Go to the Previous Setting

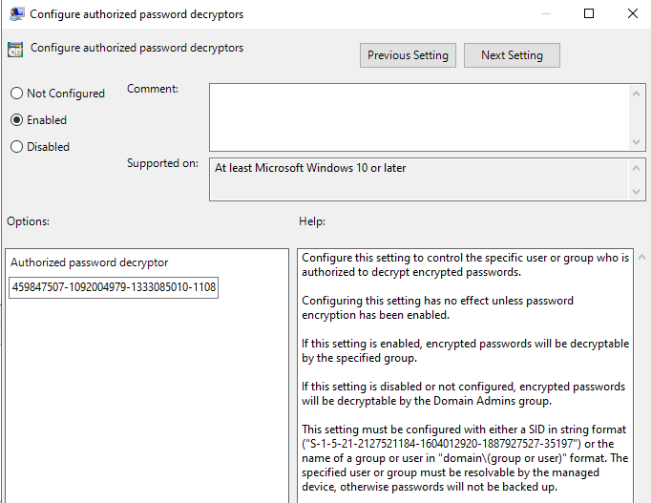tap(408, 55)
